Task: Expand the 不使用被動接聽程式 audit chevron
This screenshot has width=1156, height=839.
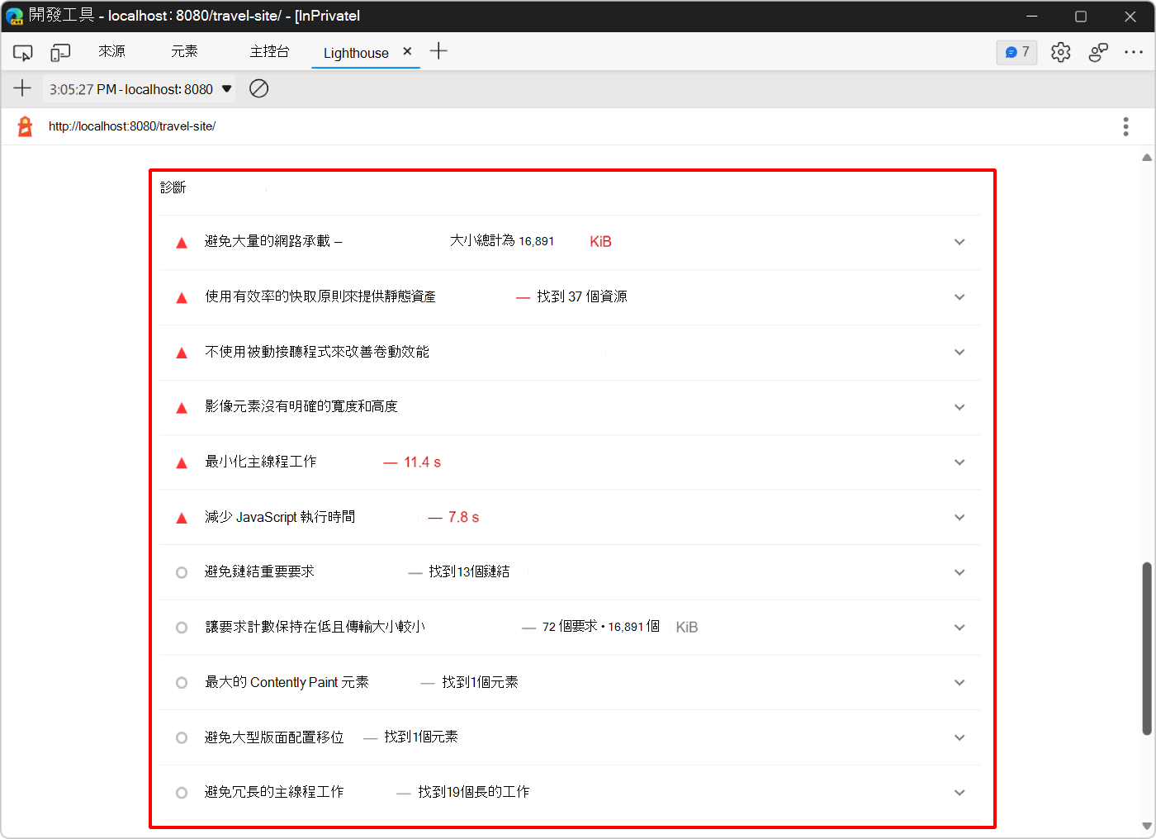Action: click(959, 352)
